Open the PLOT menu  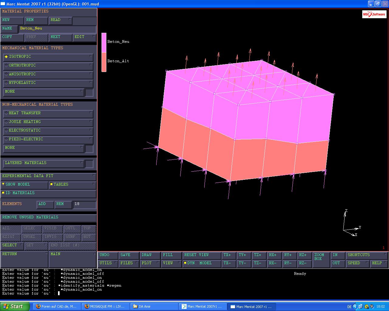(x=150, y=263)
